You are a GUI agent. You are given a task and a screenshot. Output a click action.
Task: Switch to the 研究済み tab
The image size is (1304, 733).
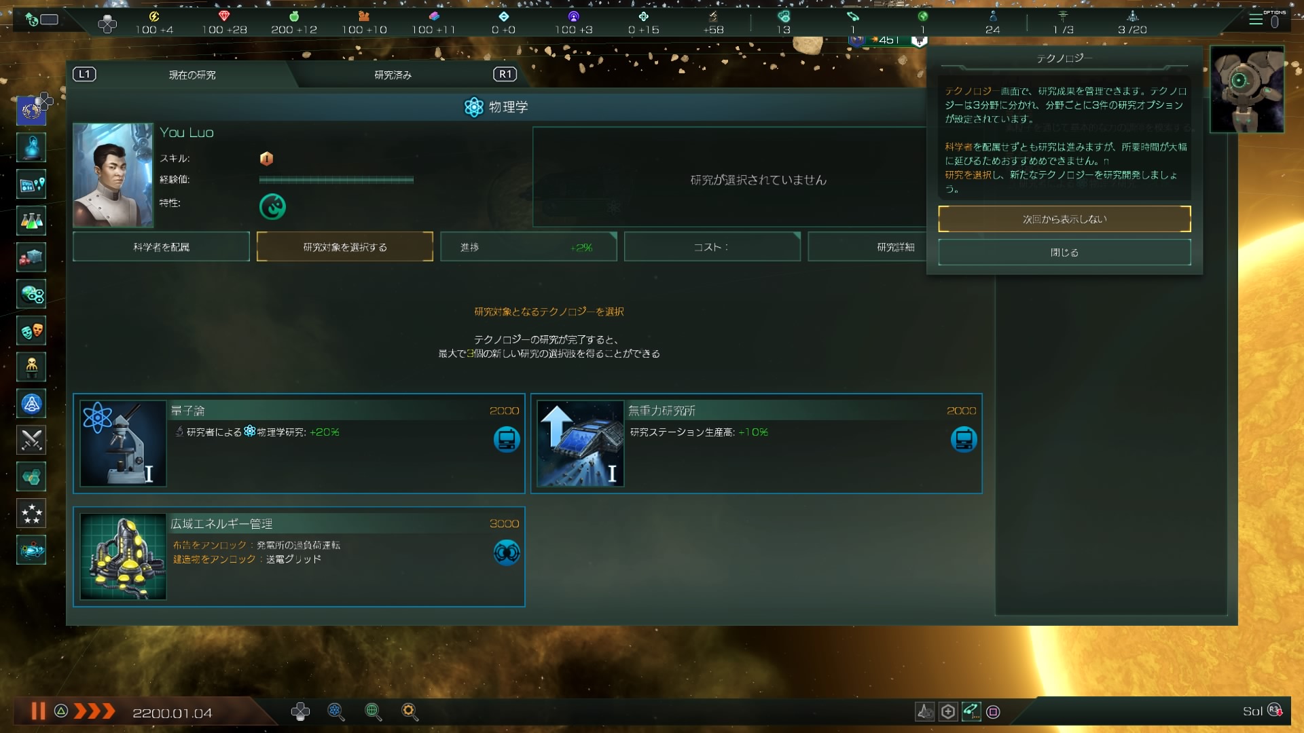393,75
